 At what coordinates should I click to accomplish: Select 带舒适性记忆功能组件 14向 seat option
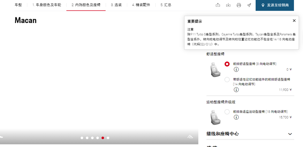(227, 80)
